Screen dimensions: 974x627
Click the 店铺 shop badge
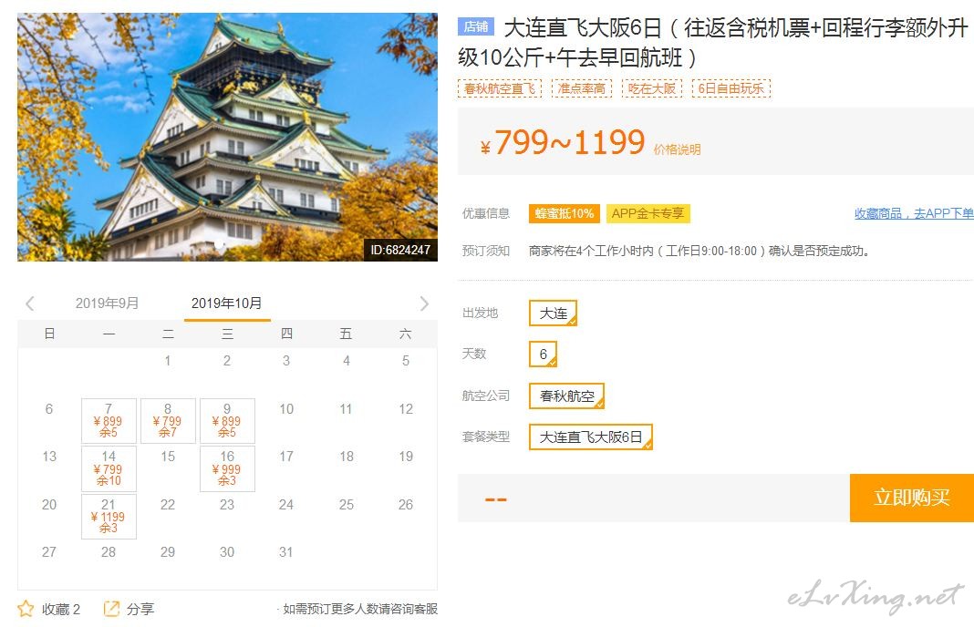(476, 26)
